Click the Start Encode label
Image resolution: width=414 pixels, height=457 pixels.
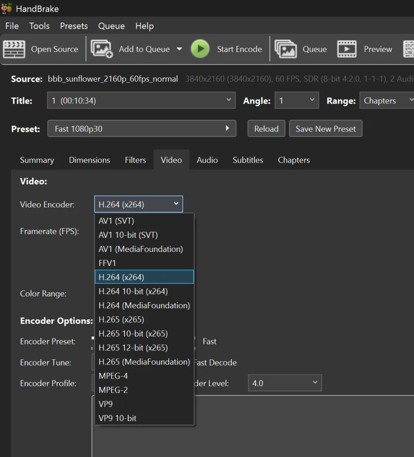pos(239,49)
